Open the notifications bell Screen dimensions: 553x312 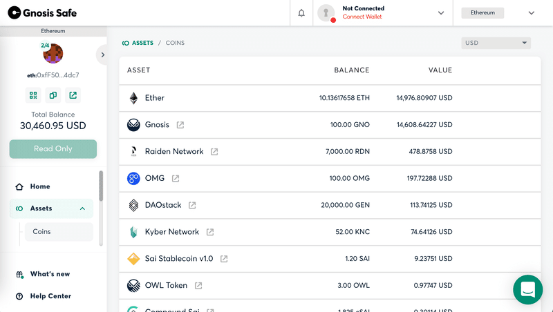click(x=301, y=13)
